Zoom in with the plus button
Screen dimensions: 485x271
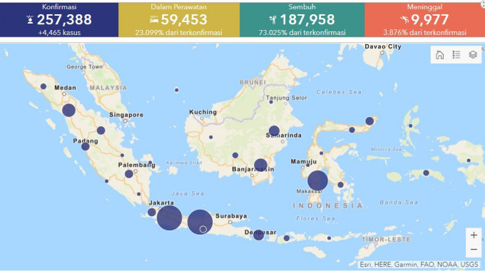pyautogui.click(x=474, y=235)
